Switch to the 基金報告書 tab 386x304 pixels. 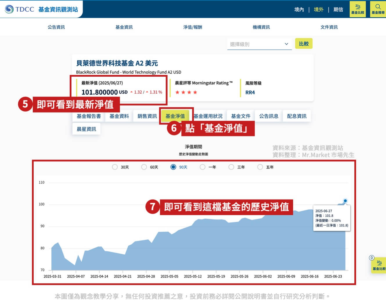coord(89,116)
